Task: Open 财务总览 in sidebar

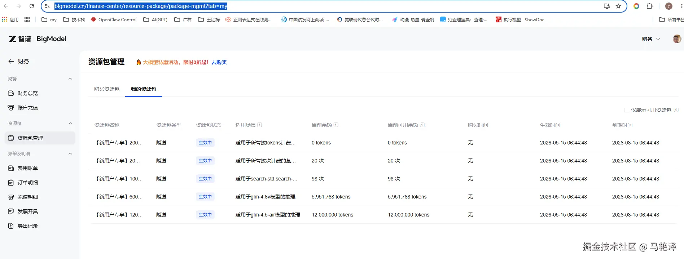Action: (40, 93)
